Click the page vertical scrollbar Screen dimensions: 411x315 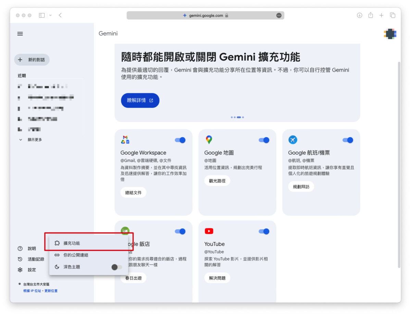coord(398,165)
